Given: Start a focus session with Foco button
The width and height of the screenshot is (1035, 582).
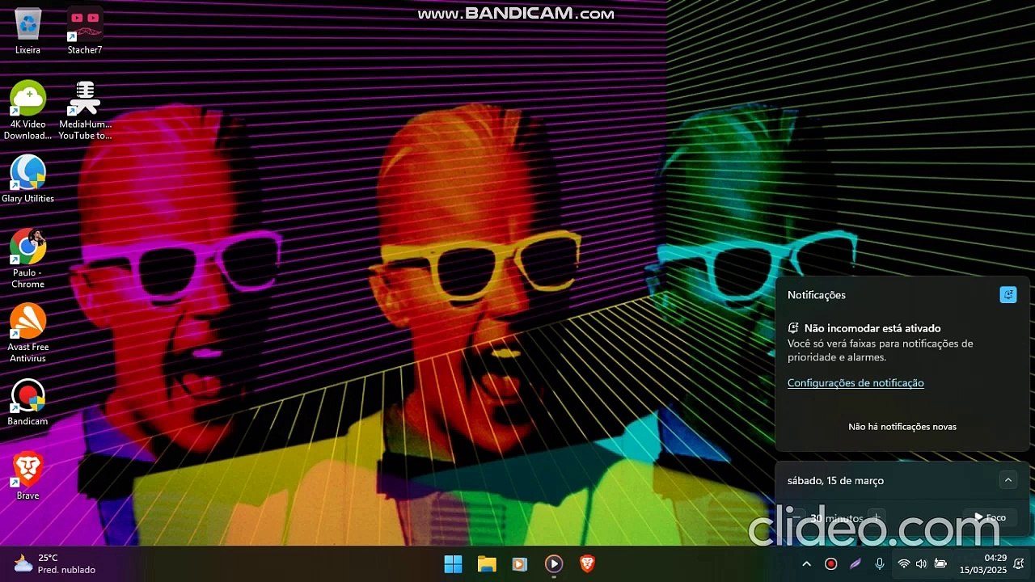Looking at the screenshot, I should click(x=991, y=517).
